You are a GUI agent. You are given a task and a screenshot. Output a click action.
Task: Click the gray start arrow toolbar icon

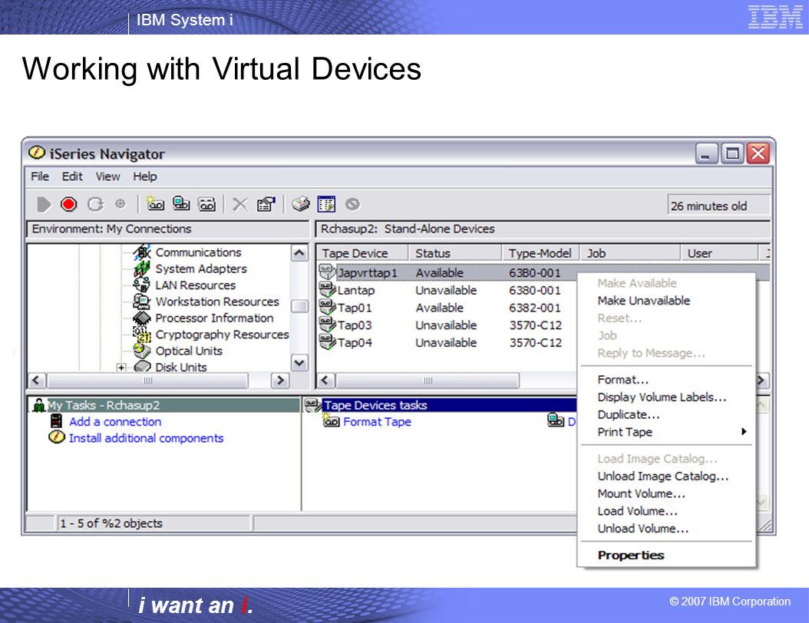(x=44, y=205)
